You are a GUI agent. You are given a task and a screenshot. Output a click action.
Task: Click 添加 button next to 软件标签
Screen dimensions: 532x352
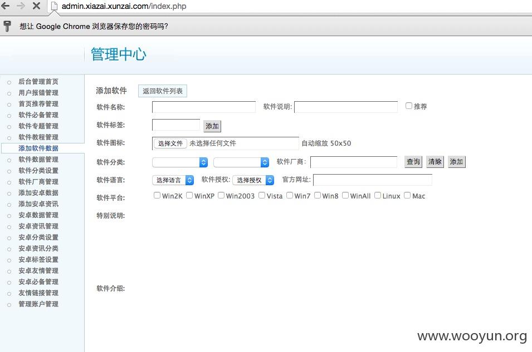[x=212, y=126]
